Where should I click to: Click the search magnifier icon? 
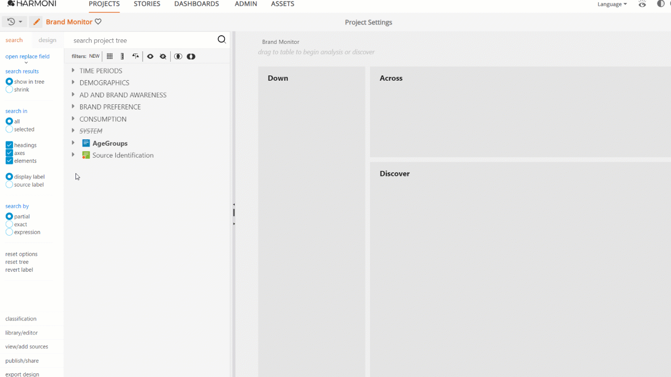[222, 40]
